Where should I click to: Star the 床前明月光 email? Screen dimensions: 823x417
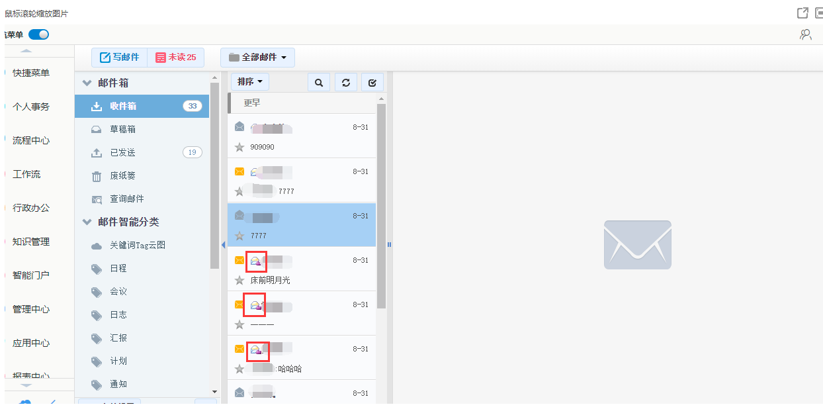pyautogui.click(x=239, y=280)
